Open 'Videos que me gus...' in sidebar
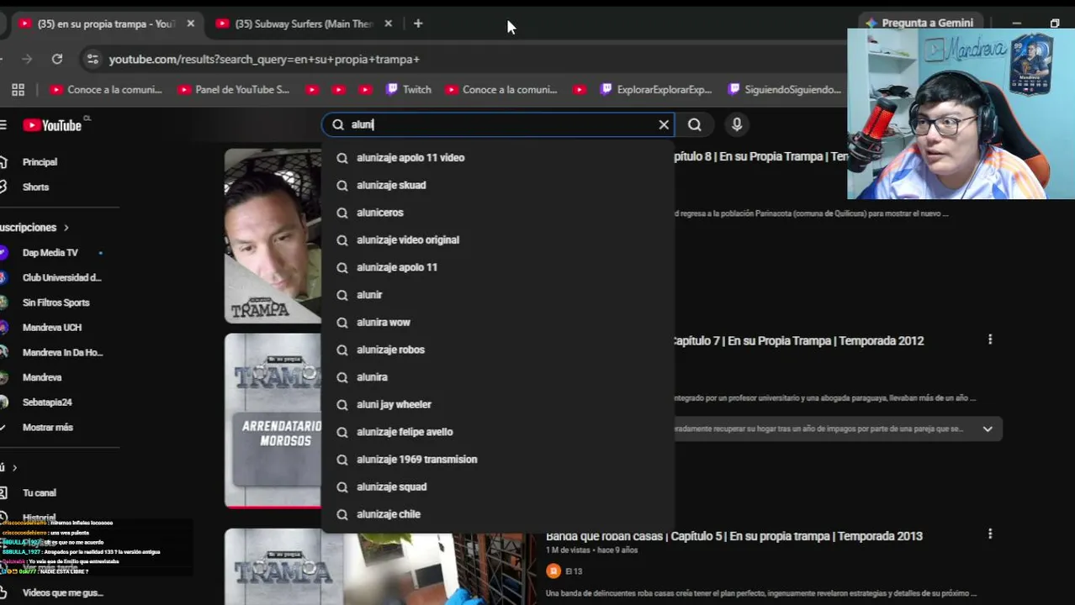1075x605 pixels. [x=62, y=592]
